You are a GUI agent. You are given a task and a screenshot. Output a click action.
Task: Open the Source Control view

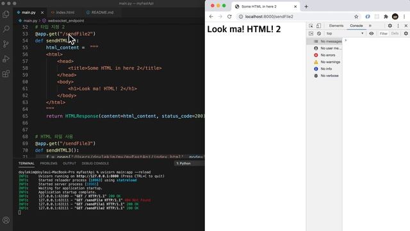pyautogui.click(x=6, y=44)
